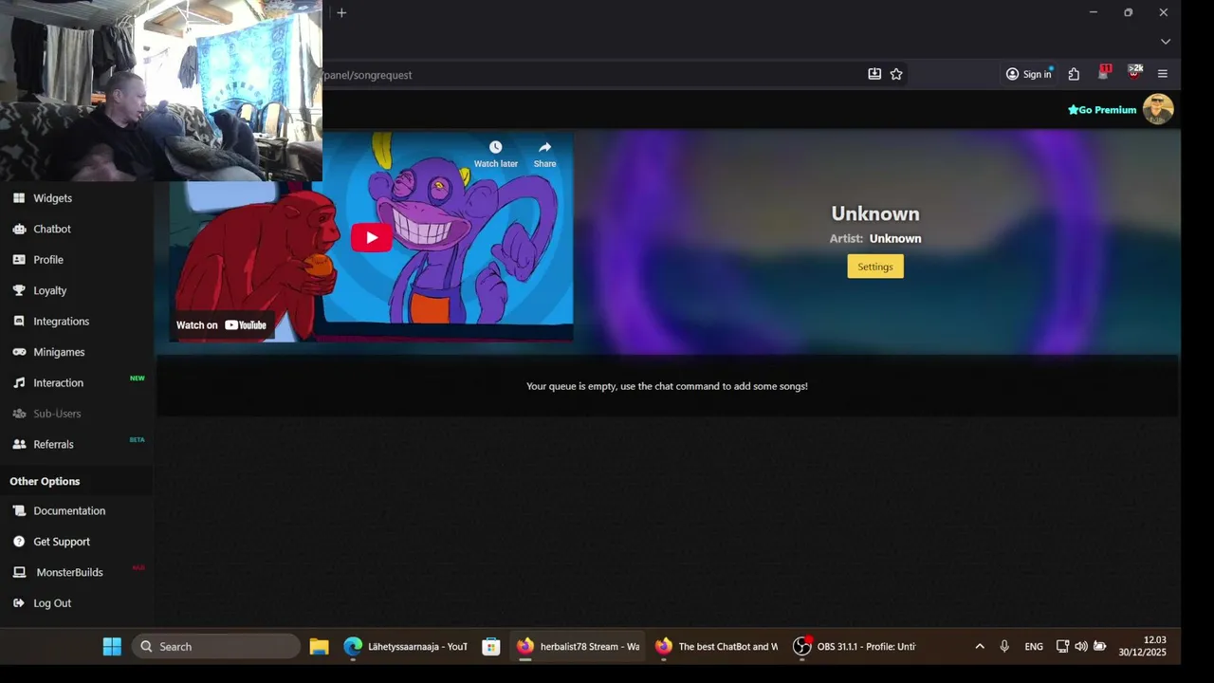Viewport: 1214px width, 683px height.
Task: Expand the list all tabs chevron
Action: (x=1166, y=42)
